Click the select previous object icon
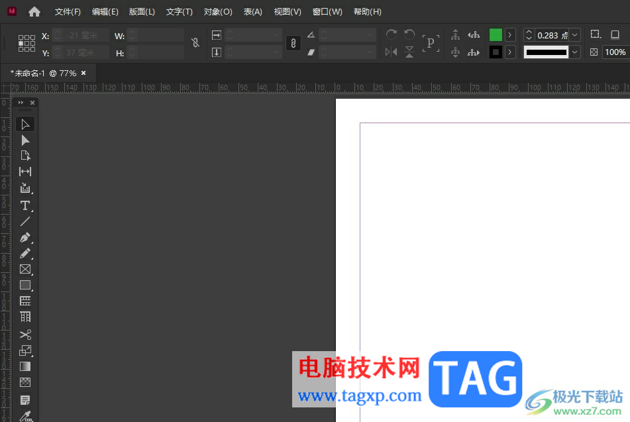This screenshot has height=422, width=630. [x=474, y=35]
